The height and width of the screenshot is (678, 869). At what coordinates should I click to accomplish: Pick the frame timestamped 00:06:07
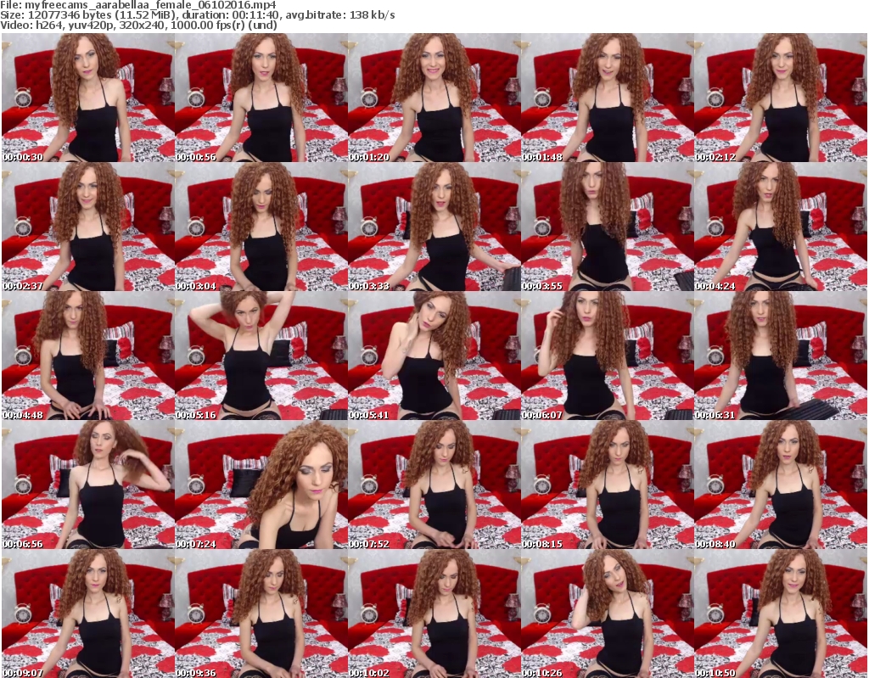tap(608, 356)
